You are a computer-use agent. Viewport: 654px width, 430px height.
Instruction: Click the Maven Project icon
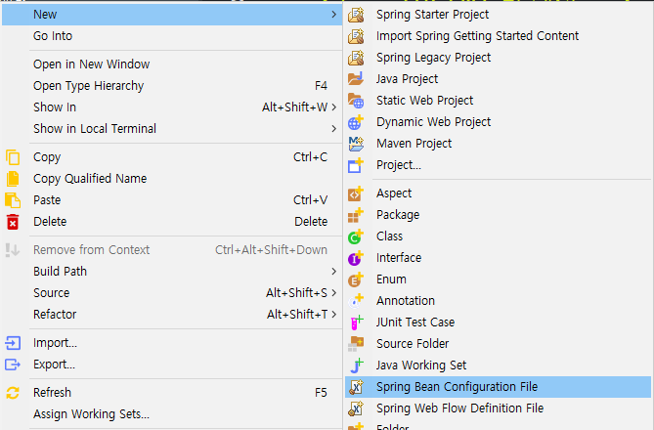[x=356, y=144]
